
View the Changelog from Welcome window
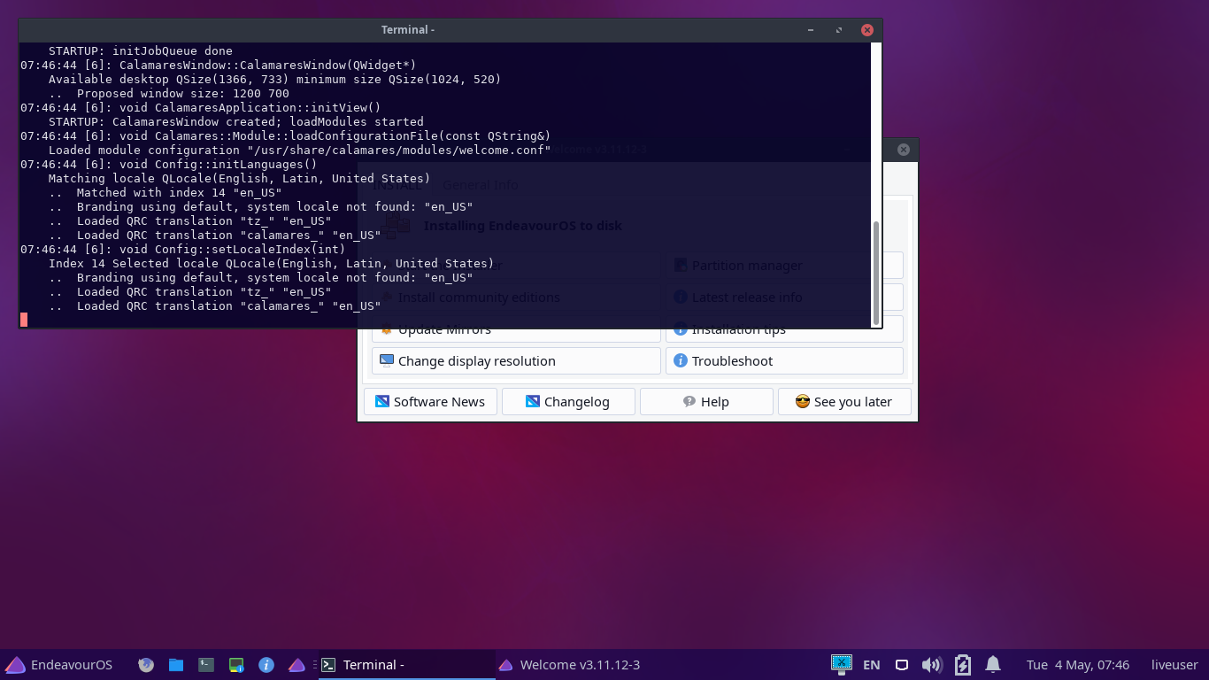pos(568,401)
